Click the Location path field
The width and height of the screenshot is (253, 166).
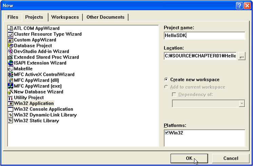click(200, 56)
